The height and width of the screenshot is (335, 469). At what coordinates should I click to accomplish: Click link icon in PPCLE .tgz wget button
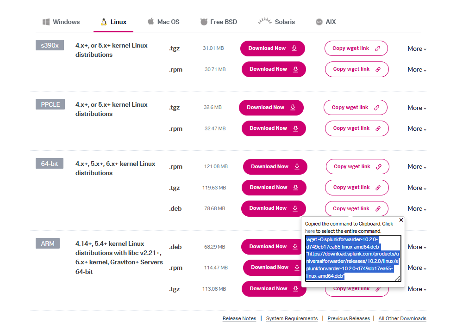[377, 108]
